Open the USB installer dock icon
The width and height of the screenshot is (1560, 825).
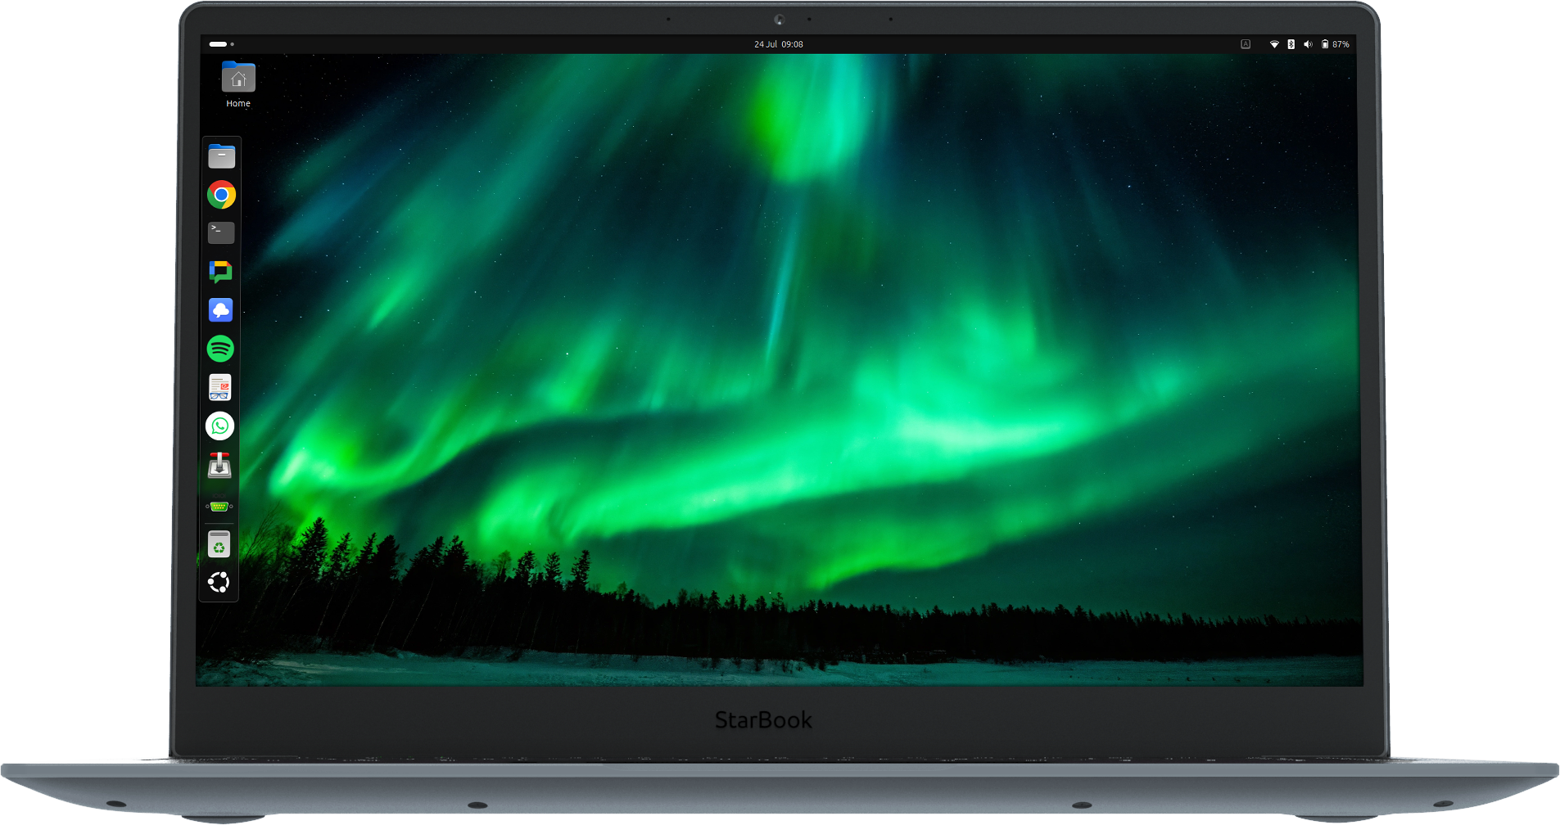(219, 465)
